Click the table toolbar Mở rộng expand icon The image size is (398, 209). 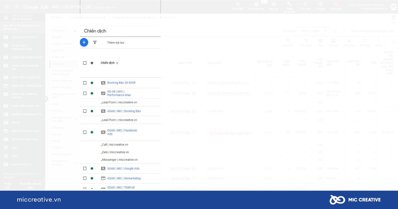point(365,40)
